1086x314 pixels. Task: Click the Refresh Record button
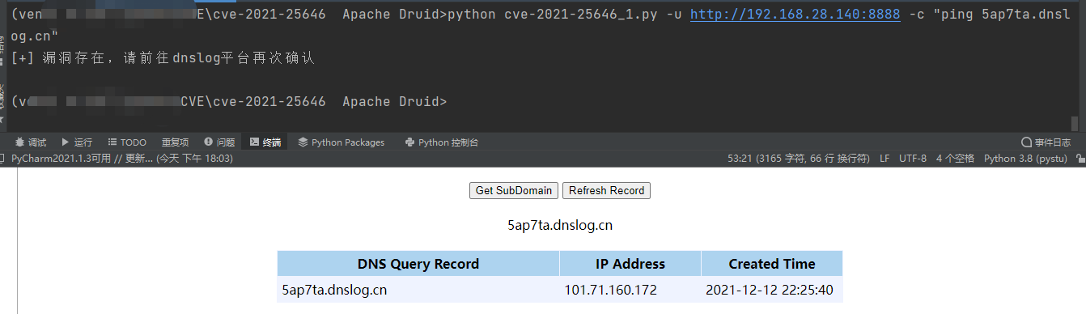coord(606,191)
